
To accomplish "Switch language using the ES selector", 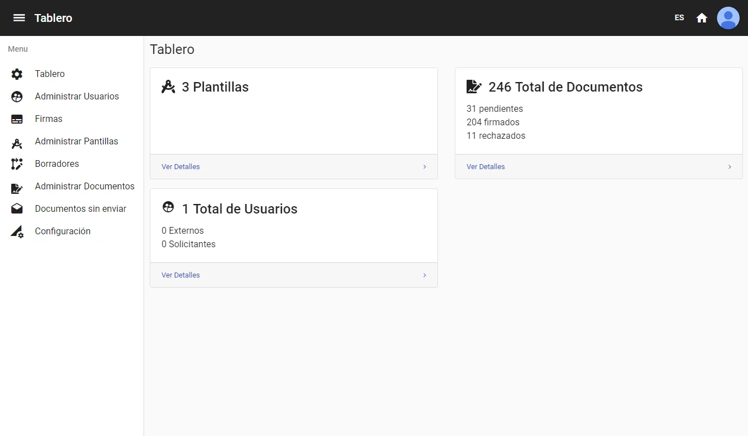I will pyautogui.click(x=679, y=18).
